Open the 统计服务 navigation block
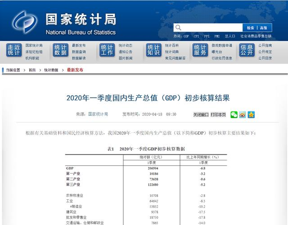The image size is (288, 225). pos(200,50)
